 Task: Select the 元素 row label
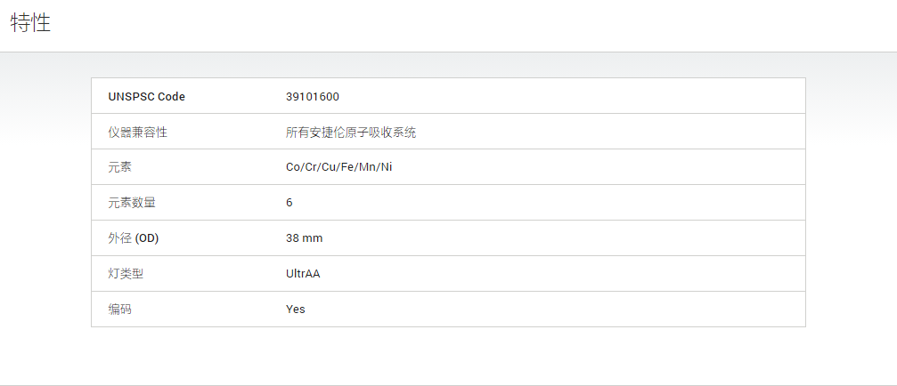(119, 168)
